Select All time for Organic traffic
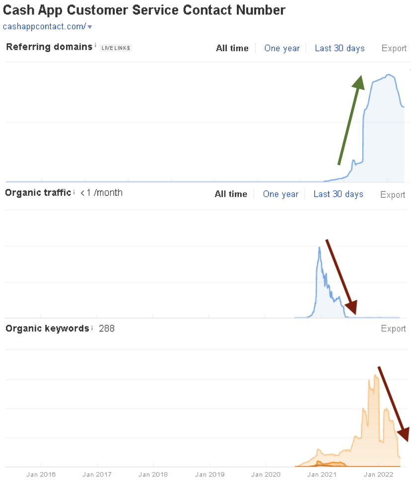Viewport: 411px width, 490px height. pyautogui.click(x=231, y=194)
